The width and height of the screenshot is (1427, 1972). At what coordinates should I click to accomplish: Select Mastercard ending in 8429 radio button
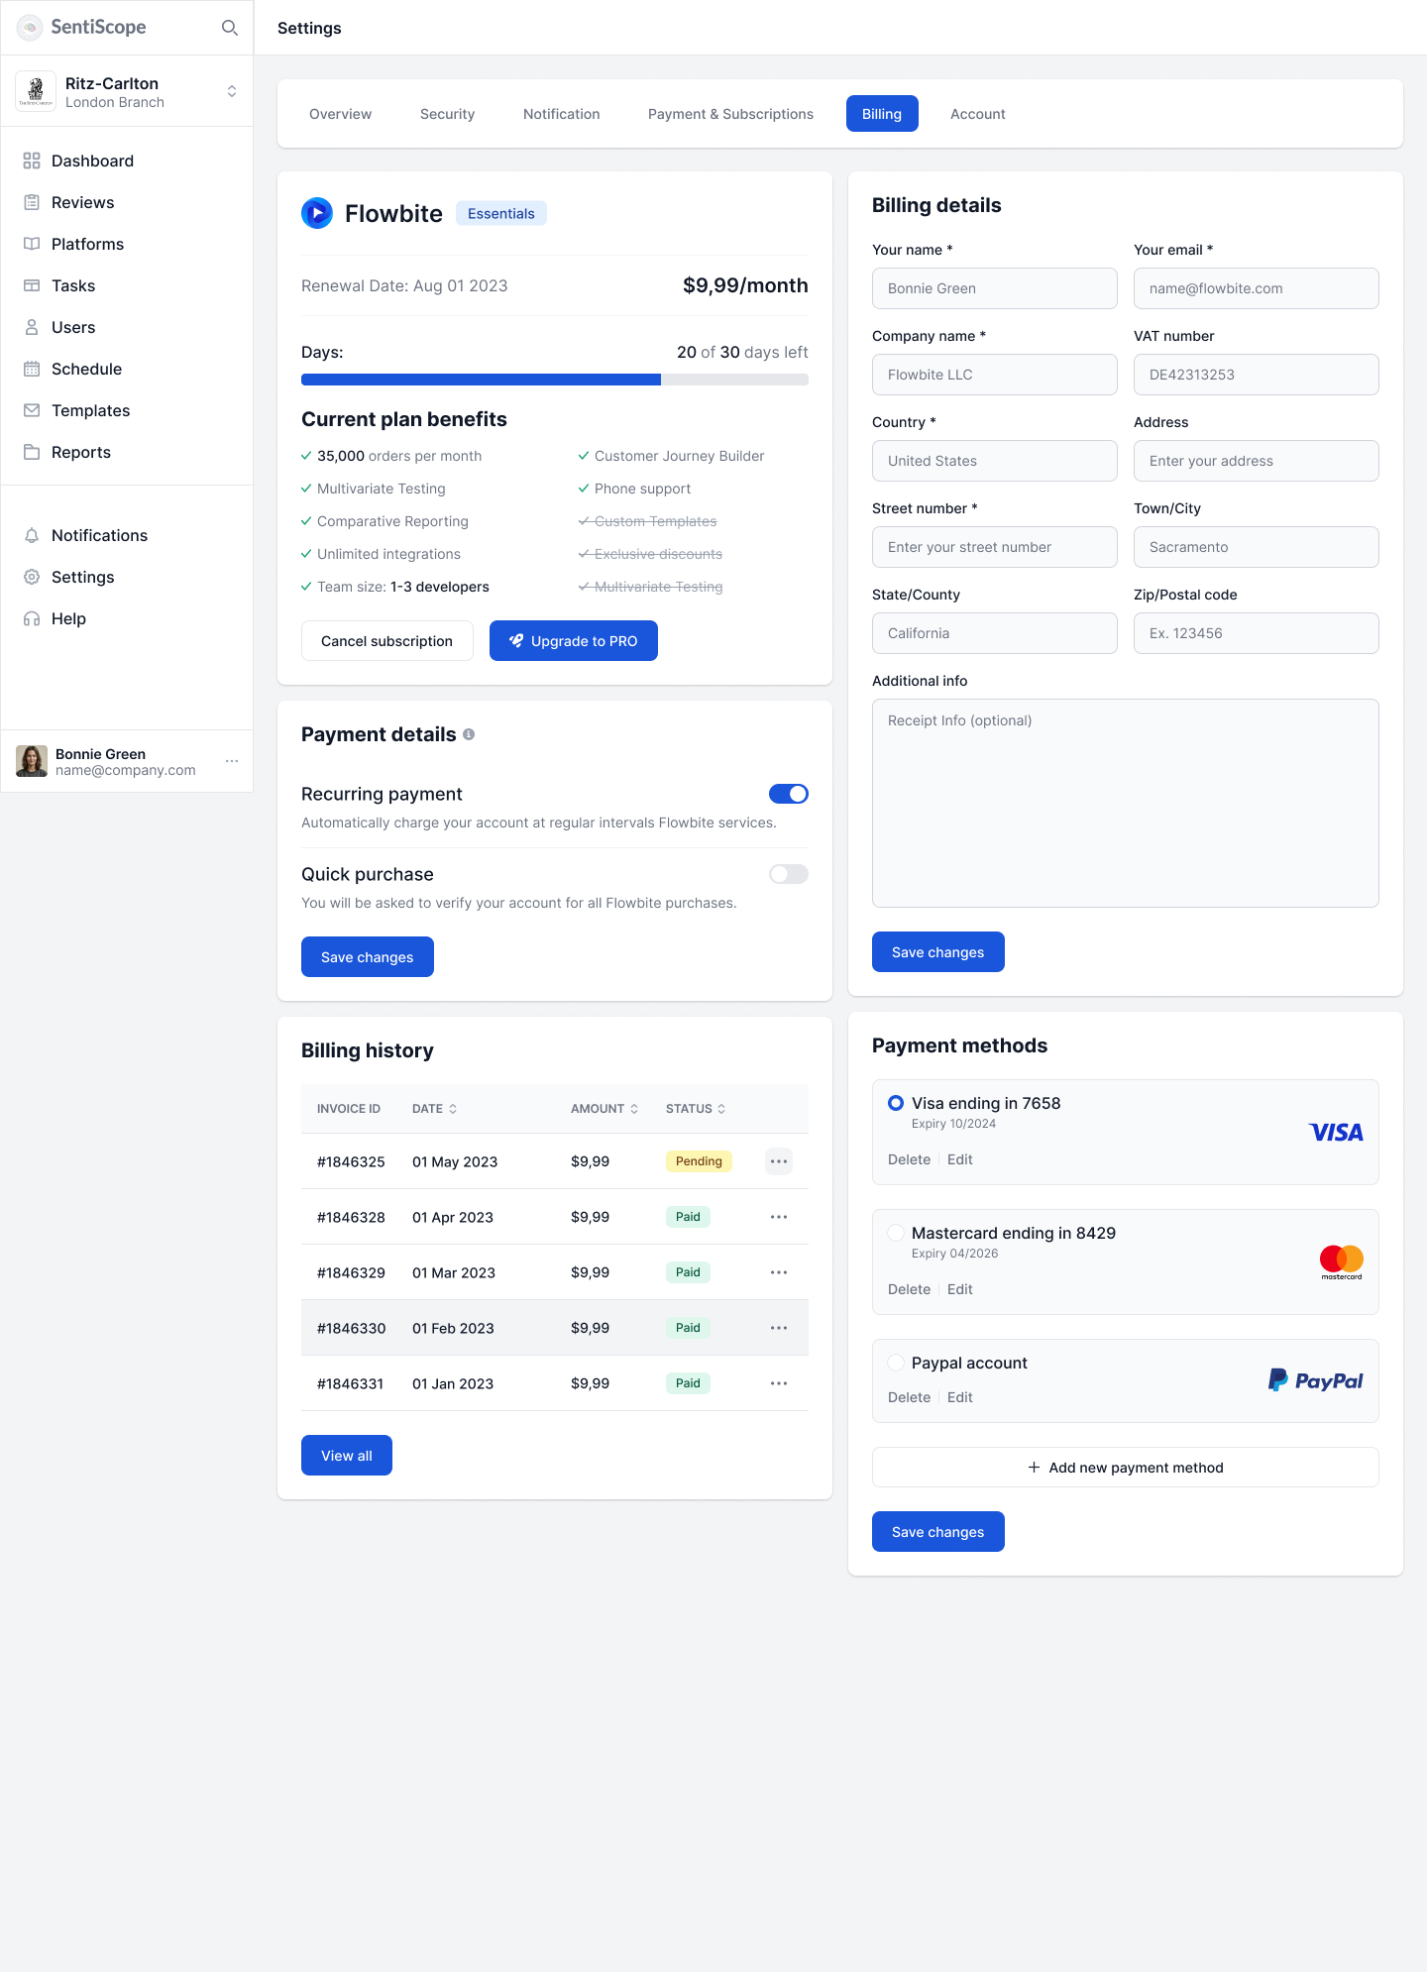point(896,1233)
